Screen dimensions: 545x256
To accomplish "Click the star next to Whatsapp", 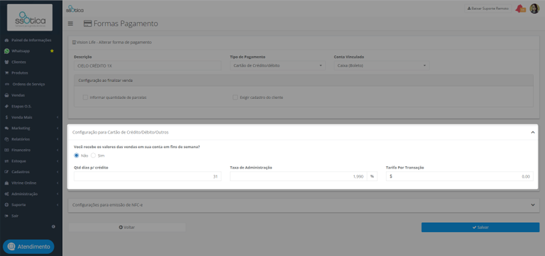I will point(52,51).
